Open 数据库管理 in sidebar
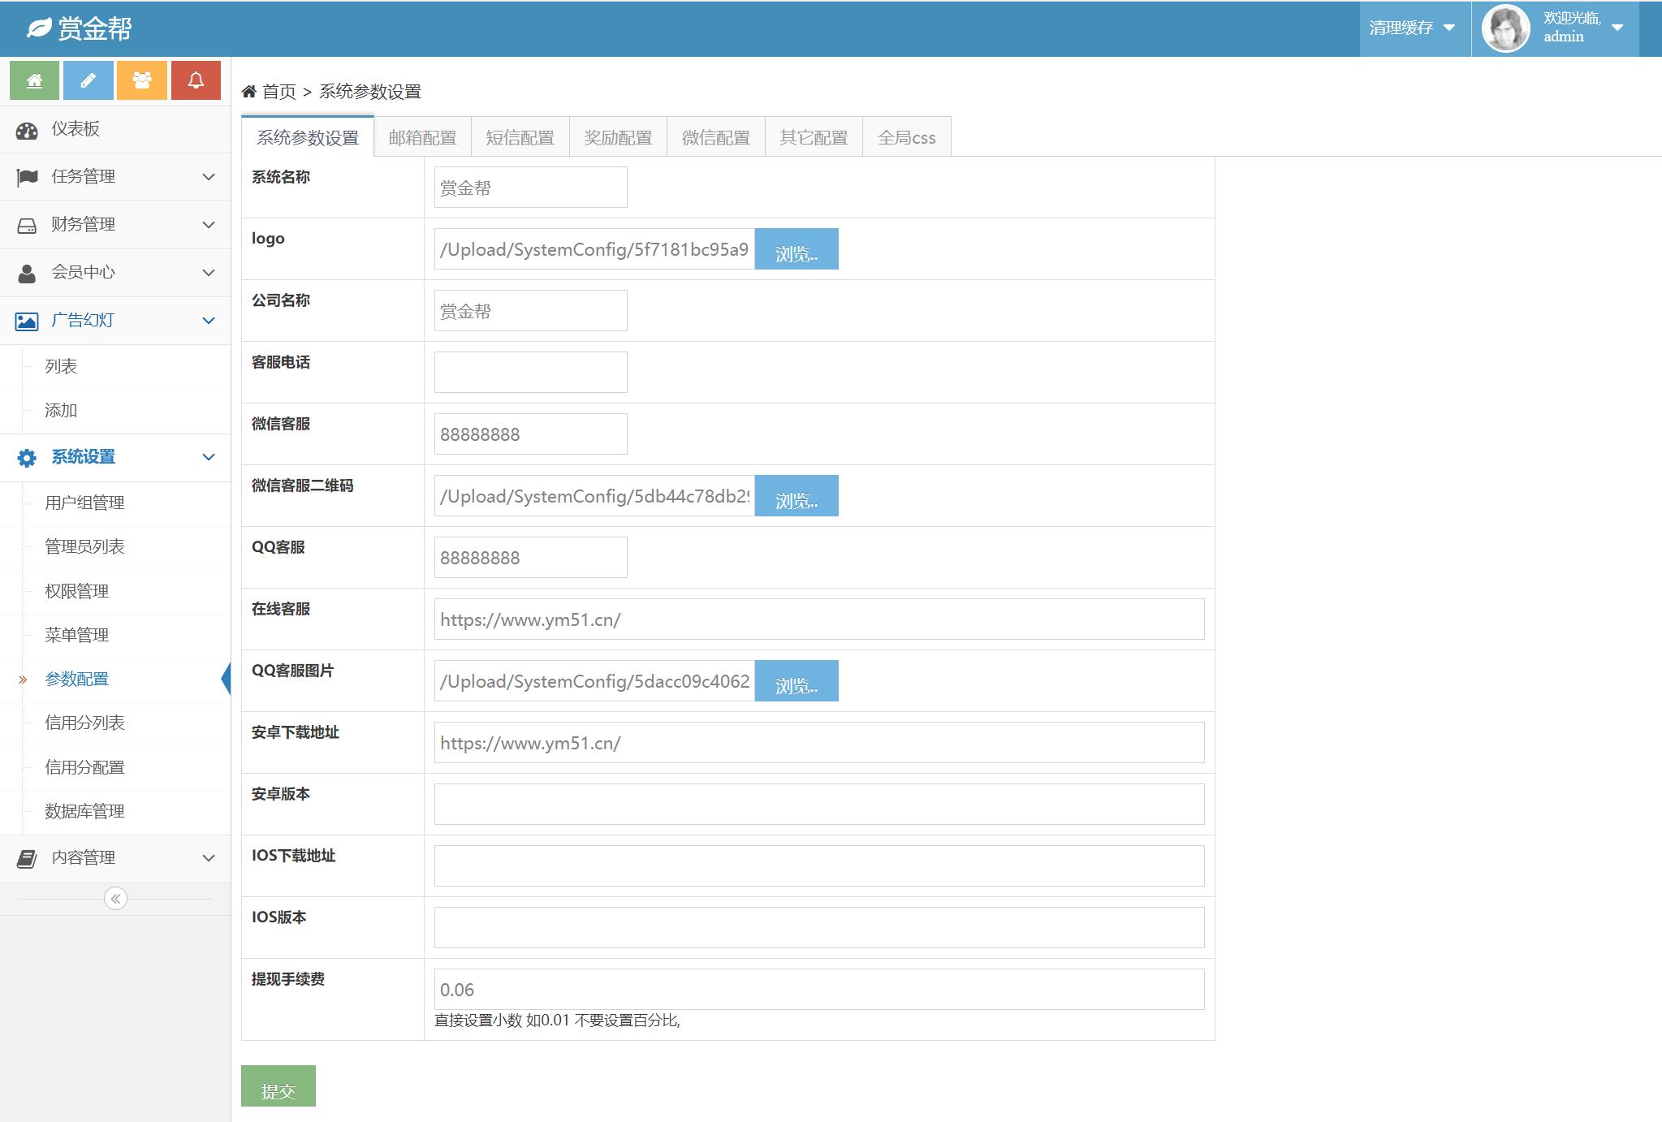The height and width of the screenshot is (1122, 1662). (115, 812)
